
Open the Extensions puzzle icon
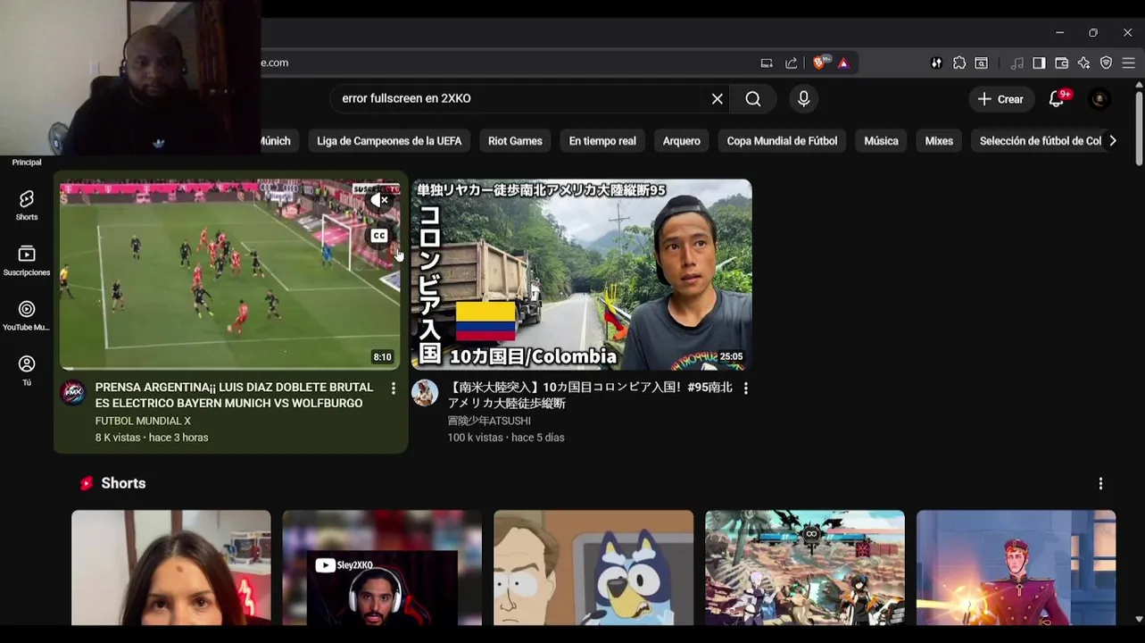[x=959, y=63]
